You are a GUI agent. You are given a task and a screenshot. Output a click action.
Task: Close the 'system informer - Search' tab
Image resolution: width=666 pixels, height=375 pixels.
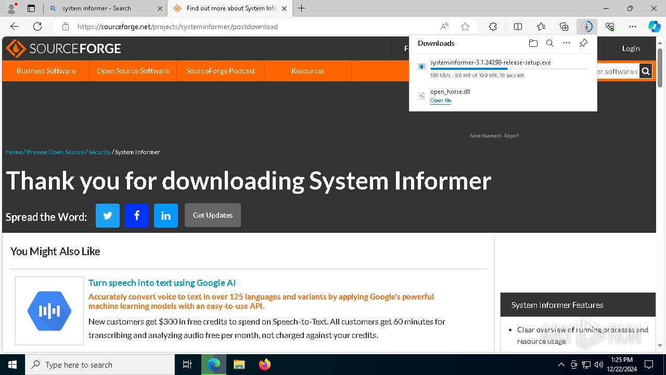coord(160,8)
